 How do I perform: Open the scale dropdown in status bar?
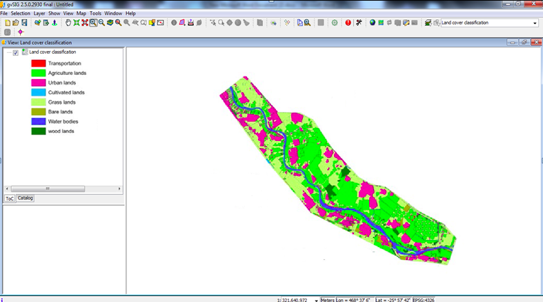pyautogui.click(x=316, y=300)
